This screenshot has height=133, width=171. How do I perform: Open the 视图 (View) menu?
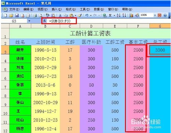coord(42,9)
